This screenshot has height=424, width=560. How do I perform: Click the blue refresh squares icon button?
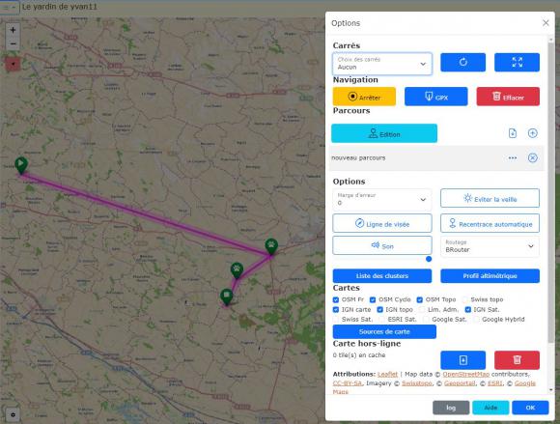[x=462, y=62]
